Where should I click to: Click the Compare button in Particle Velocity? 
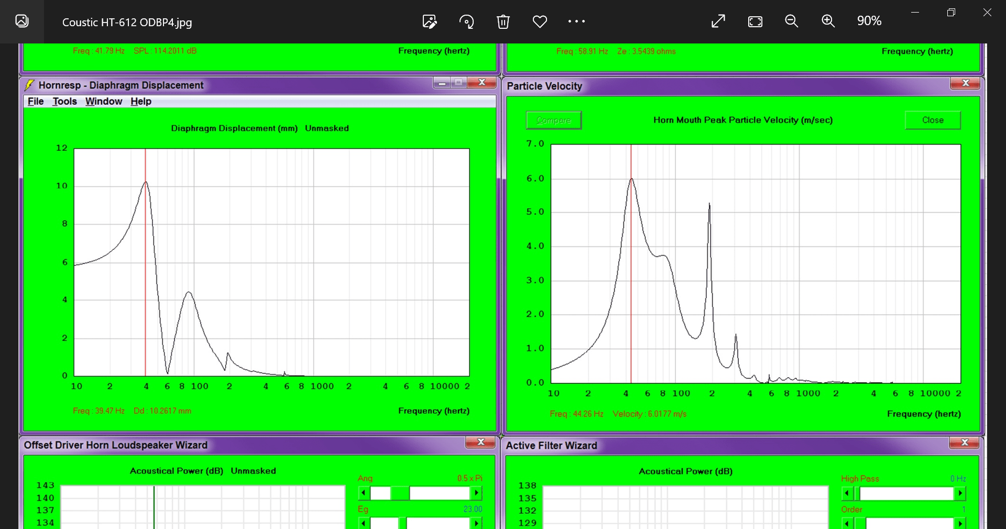coord(554,120)
